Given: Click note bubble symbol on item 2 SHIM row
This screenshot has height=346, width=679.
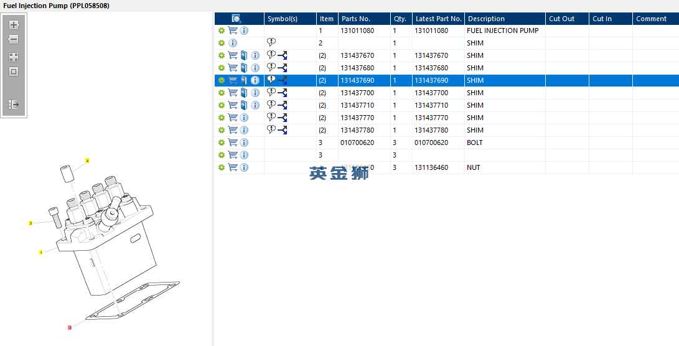Looking at the screenshot, I should [x=271, y=42].
